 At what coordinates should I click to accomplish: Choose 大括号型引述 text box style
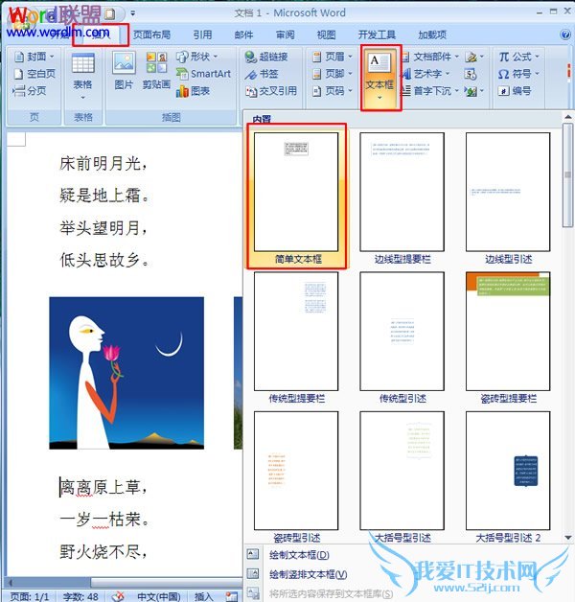coord(402,476)
